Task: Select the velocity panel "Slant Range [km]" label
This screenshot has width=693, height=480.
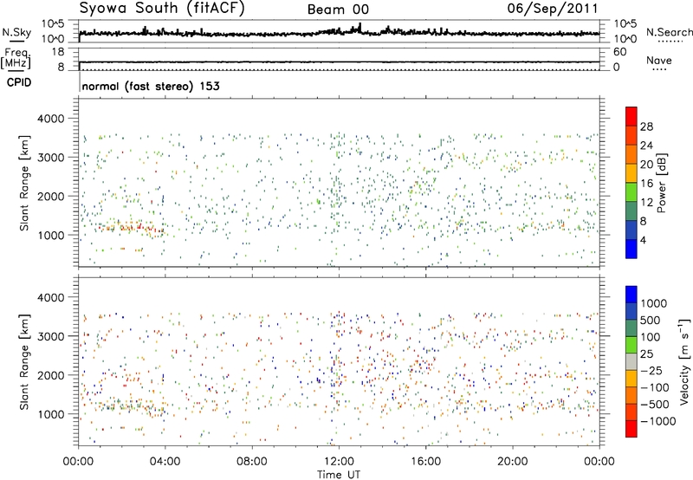Action: [24, 362]
